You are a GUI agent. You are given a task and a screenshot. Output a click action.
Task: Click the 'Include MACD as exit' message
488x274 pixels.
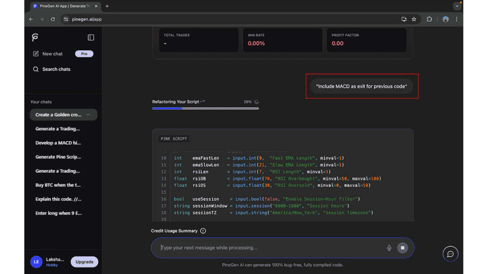(x=361, y=86)
